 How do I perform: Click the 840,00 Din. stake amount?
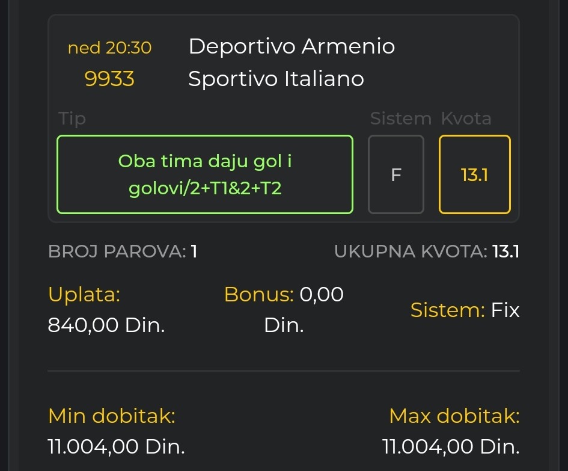[106, 325]
